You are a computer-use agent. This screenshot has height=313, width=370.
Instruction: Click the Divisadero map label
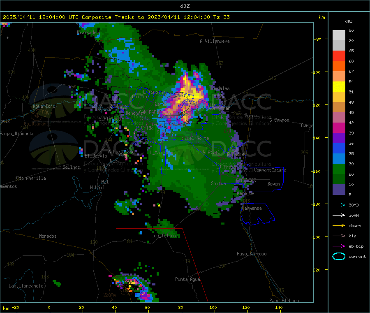point(89,32)
